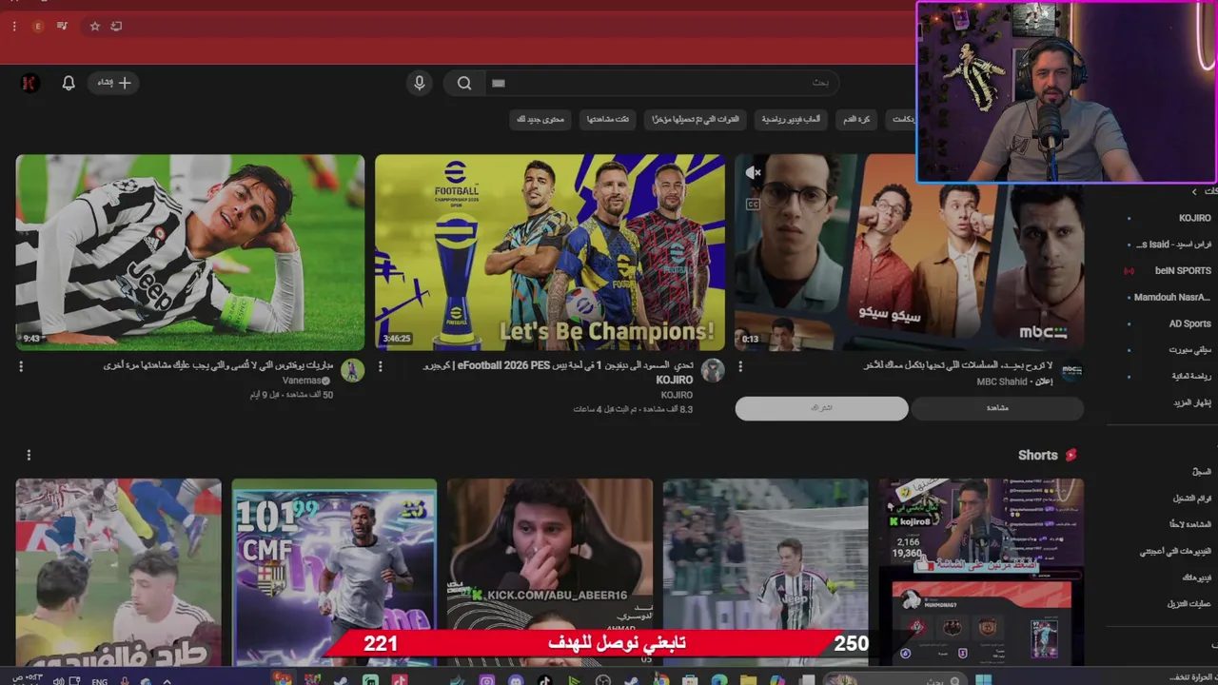This screenshot has width=1218, height=685.
Task: Select the recently uploaded videos filter chip
Action: click(696, 120)
